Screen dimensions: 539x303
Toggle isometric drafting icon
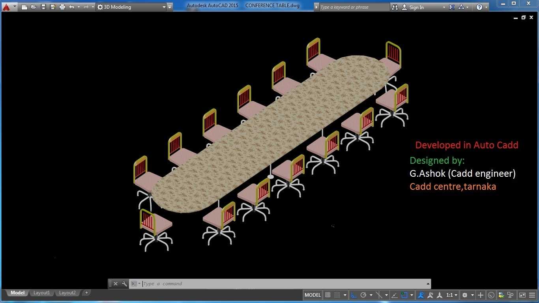point(378,295)
